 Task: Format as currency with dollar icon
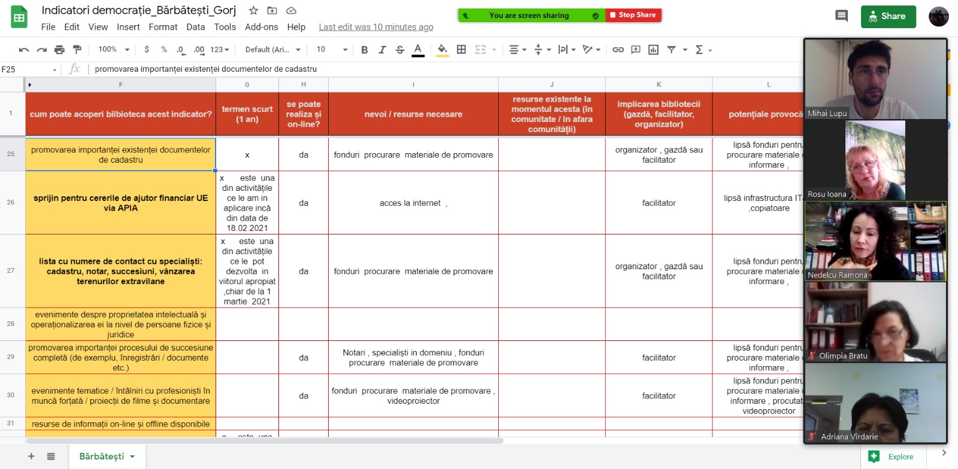147,50
